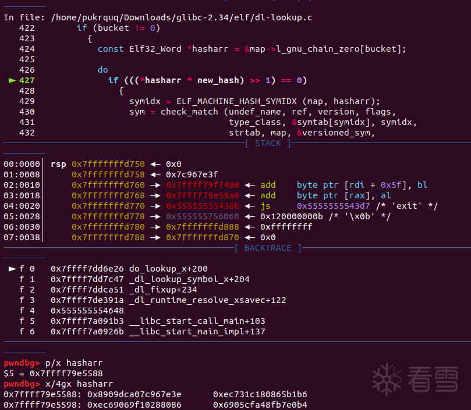
Task: Click stack pointer 0x7fffffffd888
Action: coord(203,227)
